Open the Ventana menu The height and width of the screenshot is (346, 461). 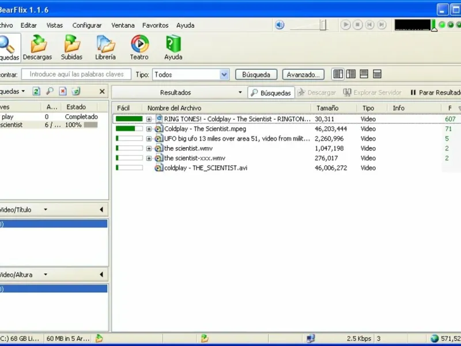123,25
